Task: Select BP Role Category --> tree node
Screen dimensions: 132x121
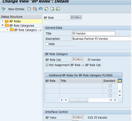Action: [x=28, y=30]
